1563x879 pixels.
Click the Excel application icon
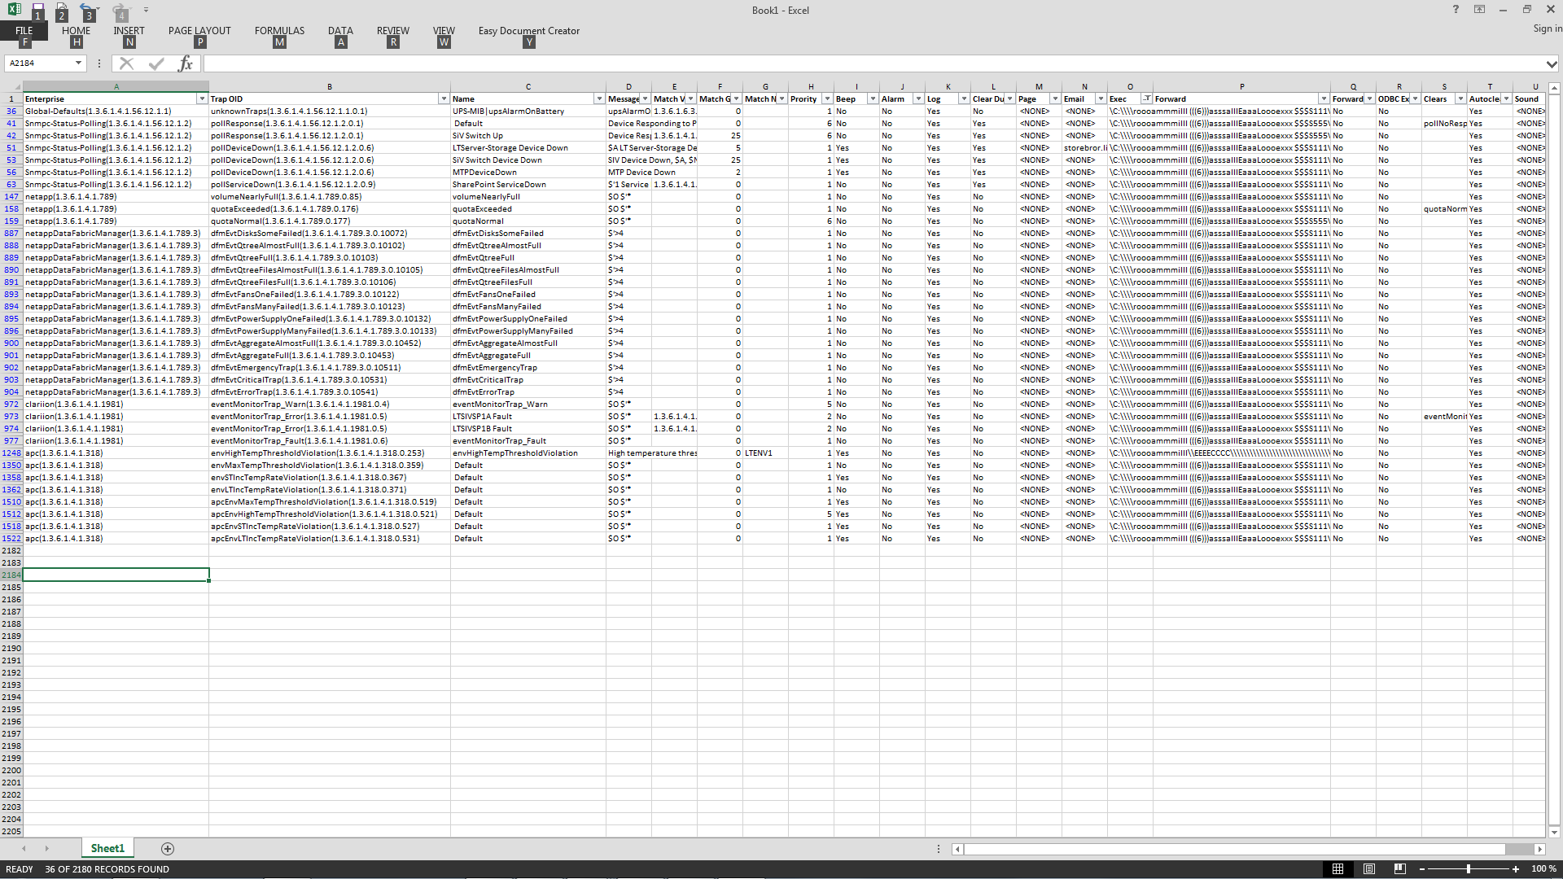pyautogui.click(x=14, y=10)
